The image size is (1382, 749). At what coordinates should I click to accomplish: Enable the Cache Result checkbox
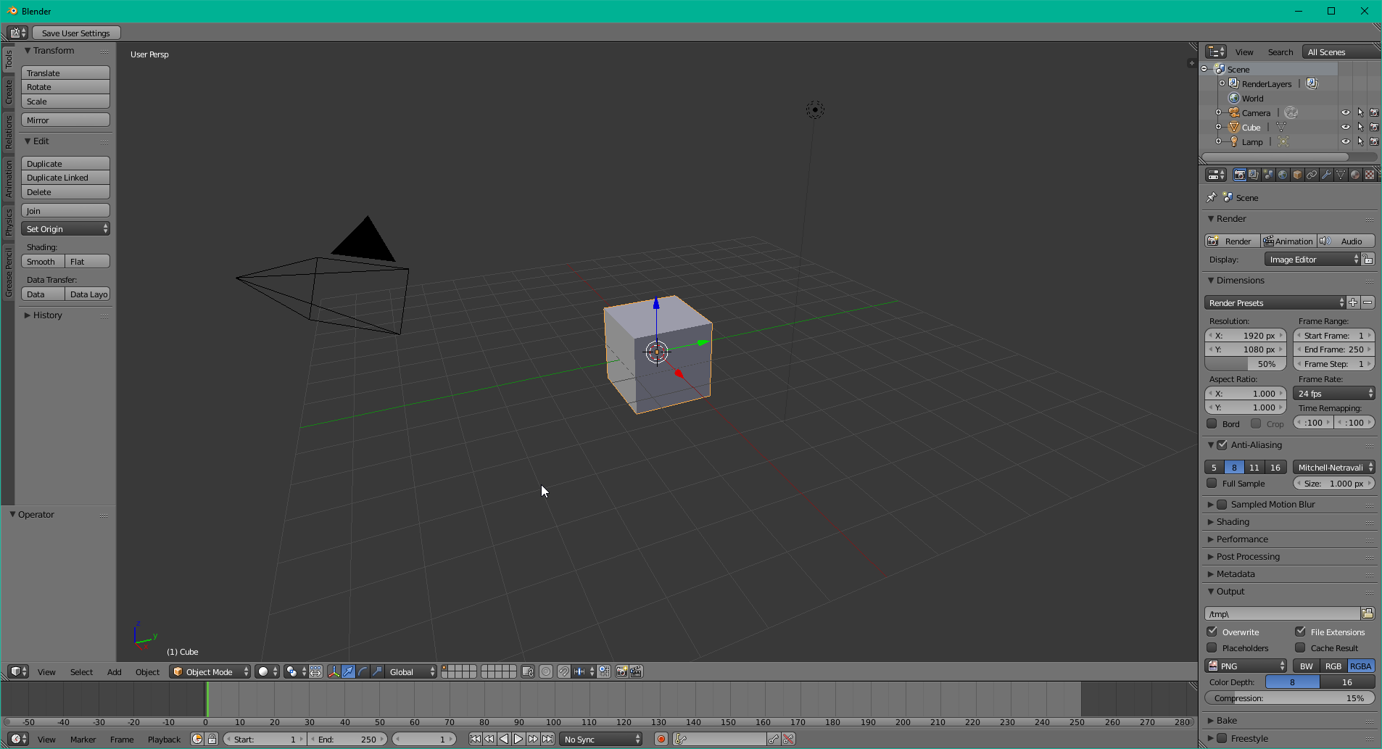1300,647
